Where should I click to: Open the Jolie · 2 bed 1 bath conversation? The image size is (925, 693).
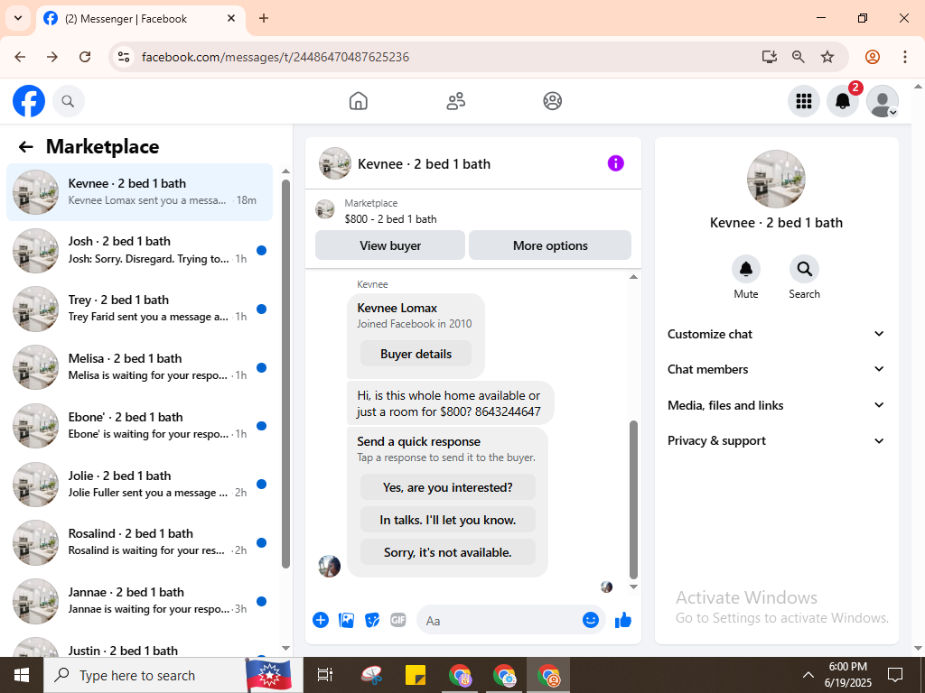pos(140,484)
